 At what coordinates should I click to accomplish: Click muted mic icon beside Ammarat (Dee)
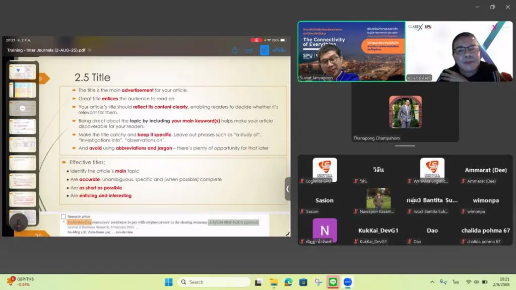464,181
